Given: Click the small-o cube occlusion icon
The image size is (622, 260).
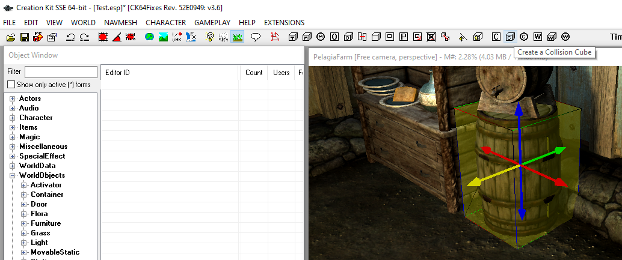Looking at the screenshot, I should (348, 37).
